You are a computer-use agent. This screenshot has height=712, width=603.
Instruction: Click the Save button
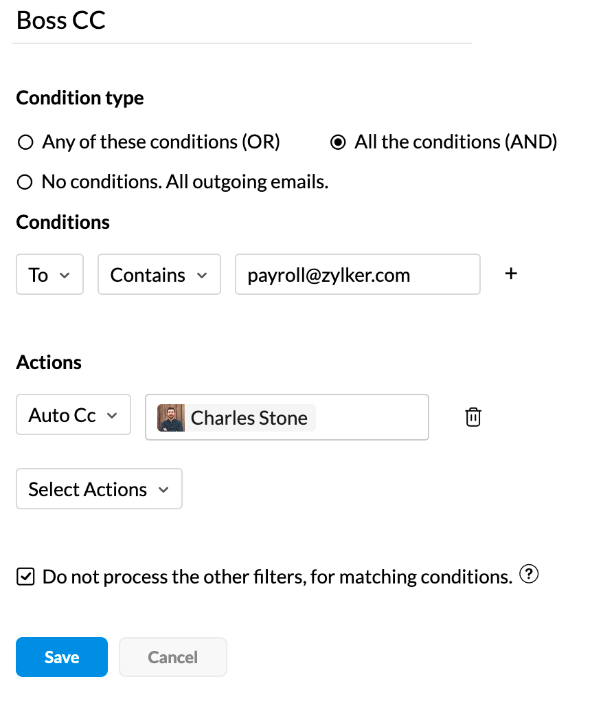61,657
